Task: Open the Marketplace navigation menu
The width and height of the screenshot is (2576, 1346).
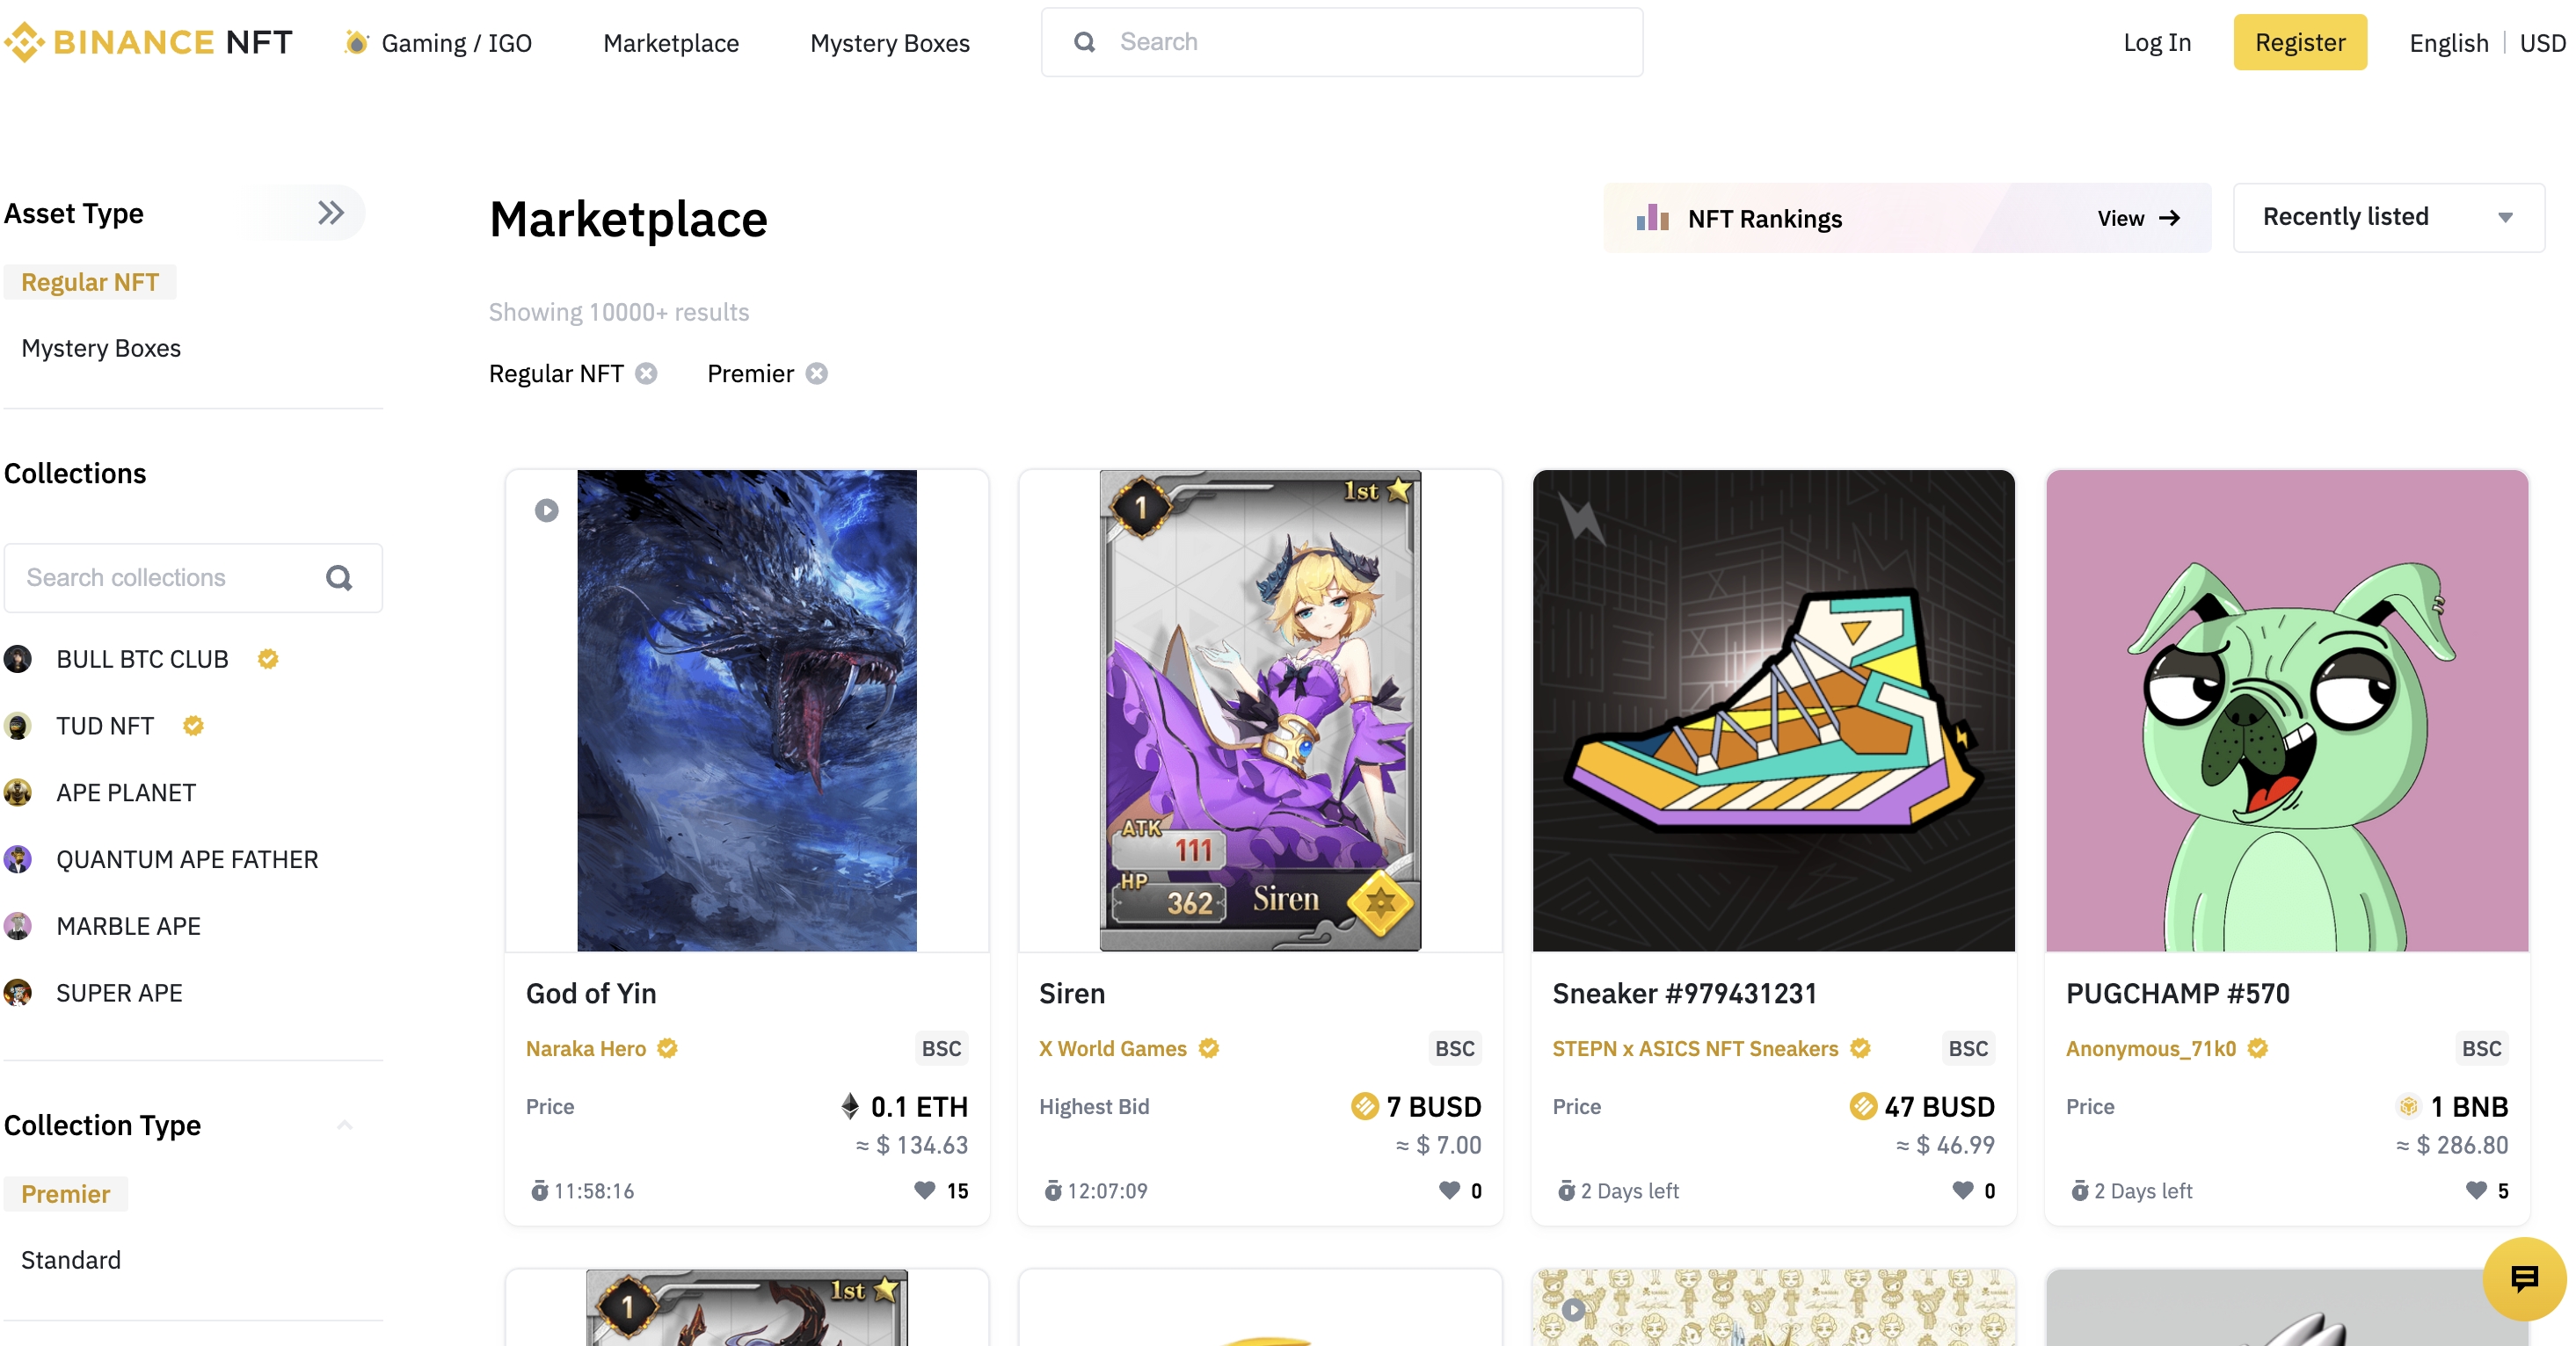Action: point(673,42)
